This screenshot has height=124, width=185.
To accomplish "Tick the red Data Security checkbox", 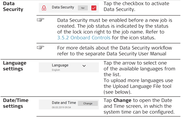I will 94,8.
